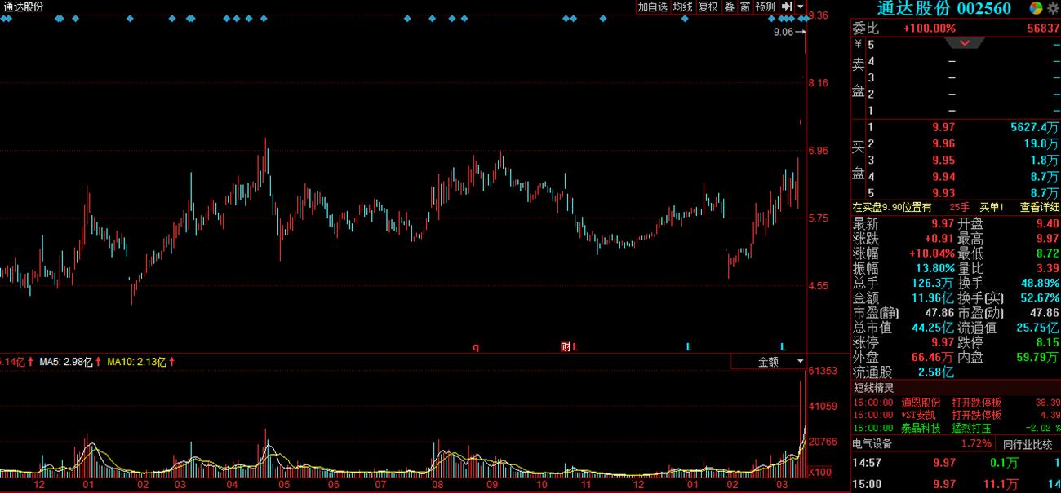
Task: Click 加自选 to add to watchlist
Action: click(653, 7)
